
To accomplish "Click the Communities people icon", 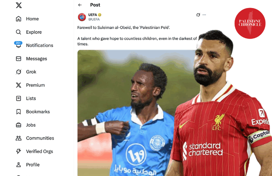I will [18, 138].
